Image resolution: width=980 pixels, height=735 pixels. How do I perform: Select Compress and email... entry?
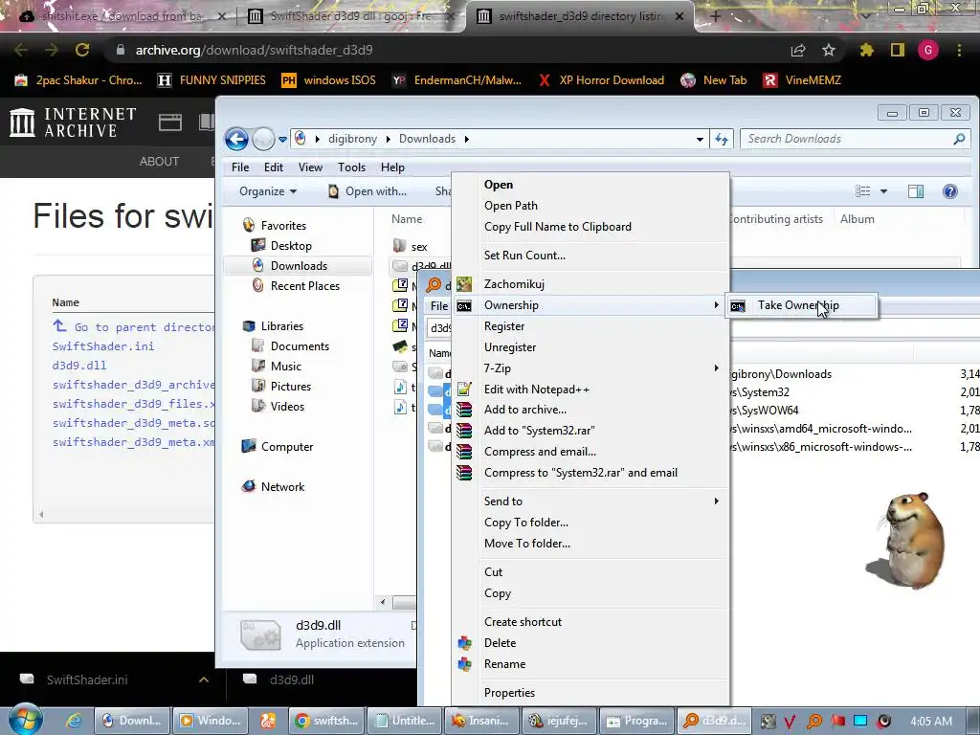pyautogui.click(x=540, y=452)
